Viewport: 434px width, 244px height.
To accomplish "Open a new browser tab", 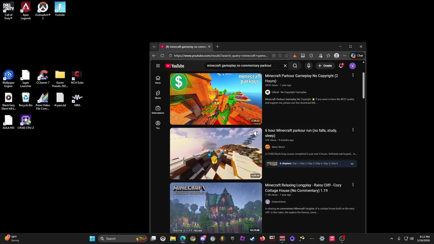I will tap(217, 46).
